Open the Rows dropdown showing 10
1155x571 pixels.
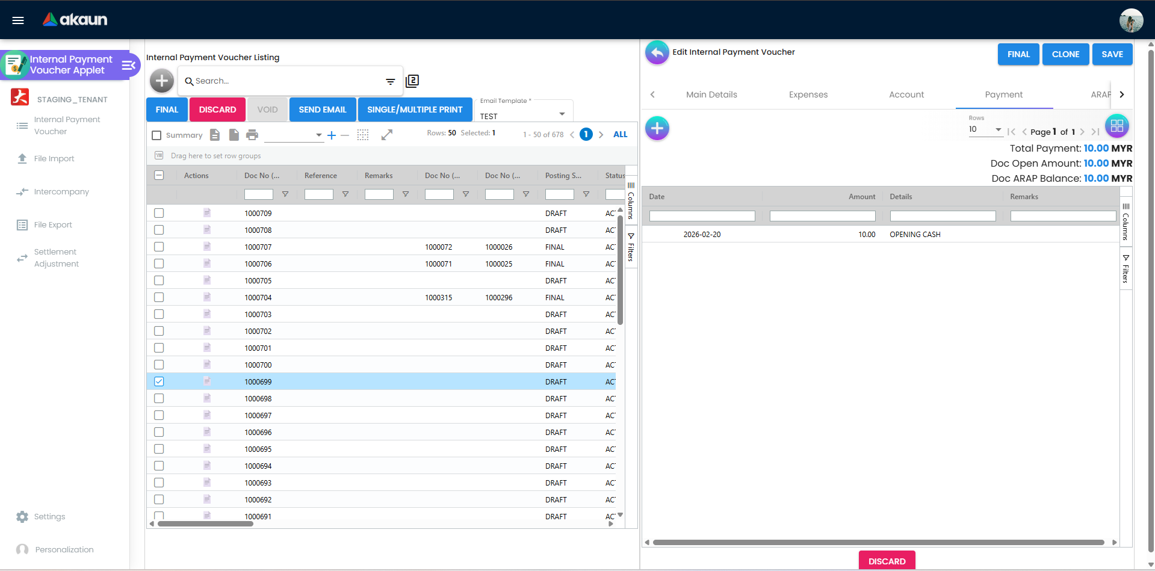coord(985,129)
